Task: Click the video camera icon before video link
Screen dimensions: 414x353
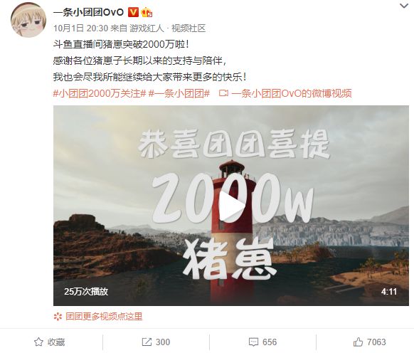Action: click(223, 93)
